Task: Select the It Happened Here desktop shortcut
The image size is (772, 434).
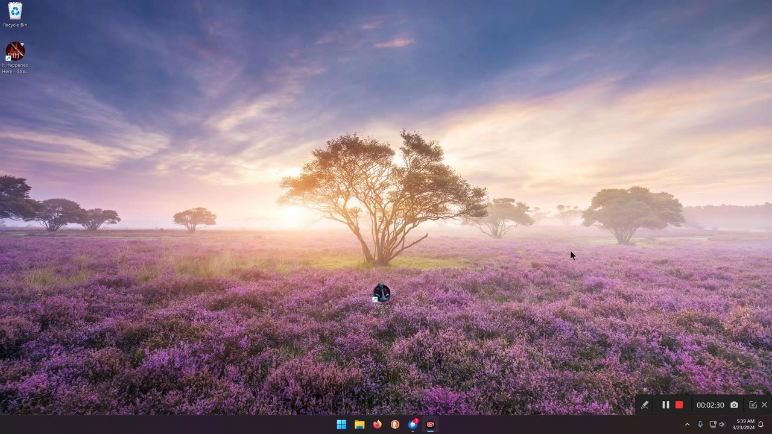Action: 15,58
